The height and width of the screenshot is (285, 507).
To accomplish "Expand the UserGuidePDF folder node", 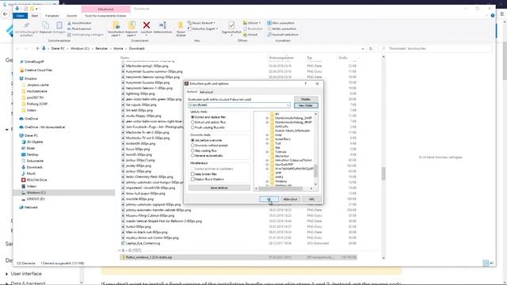I will 267,165.
